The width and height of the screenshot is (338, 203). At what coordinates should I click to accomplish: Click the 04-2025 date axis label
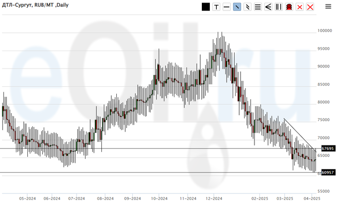coord(311,197)
